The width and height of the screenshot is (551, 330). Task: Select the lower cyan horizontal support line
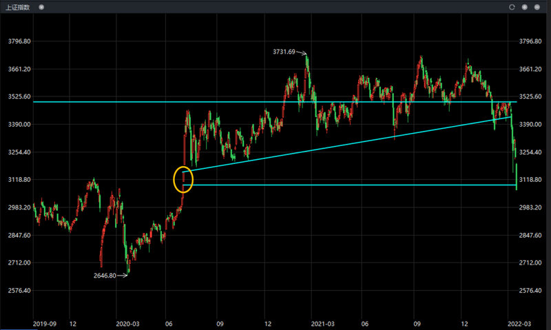pos(344,185)
